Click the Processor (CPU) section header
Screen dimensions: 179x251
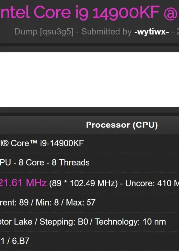(122, 125)
